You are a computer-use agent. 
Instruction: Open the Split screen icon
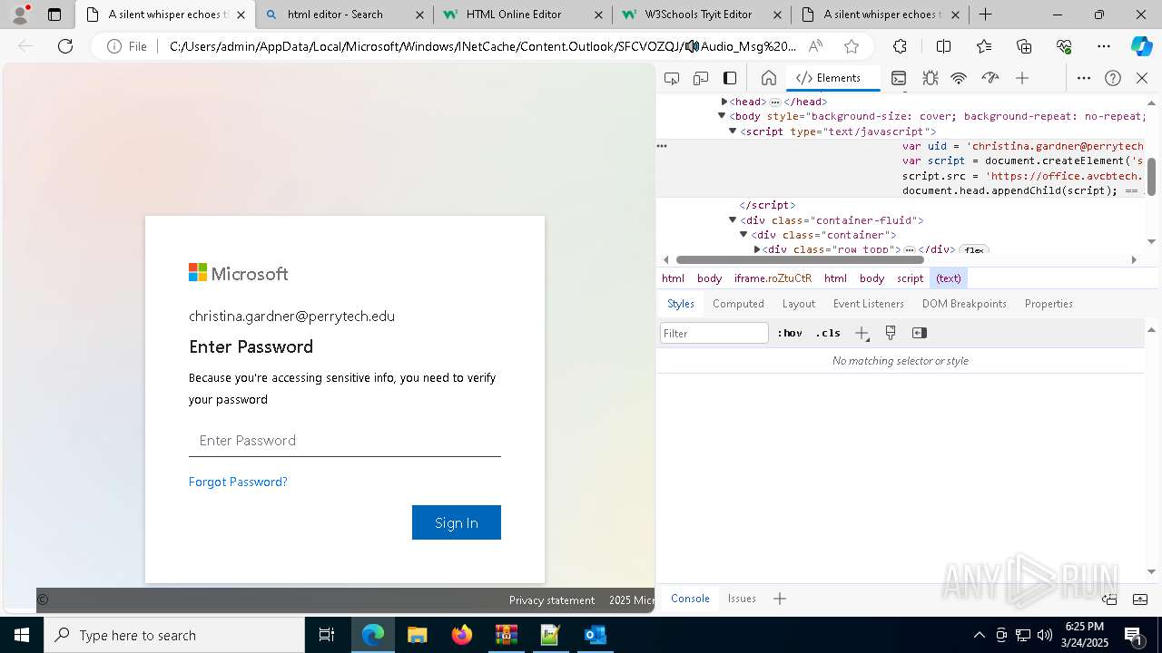[943, 46]
